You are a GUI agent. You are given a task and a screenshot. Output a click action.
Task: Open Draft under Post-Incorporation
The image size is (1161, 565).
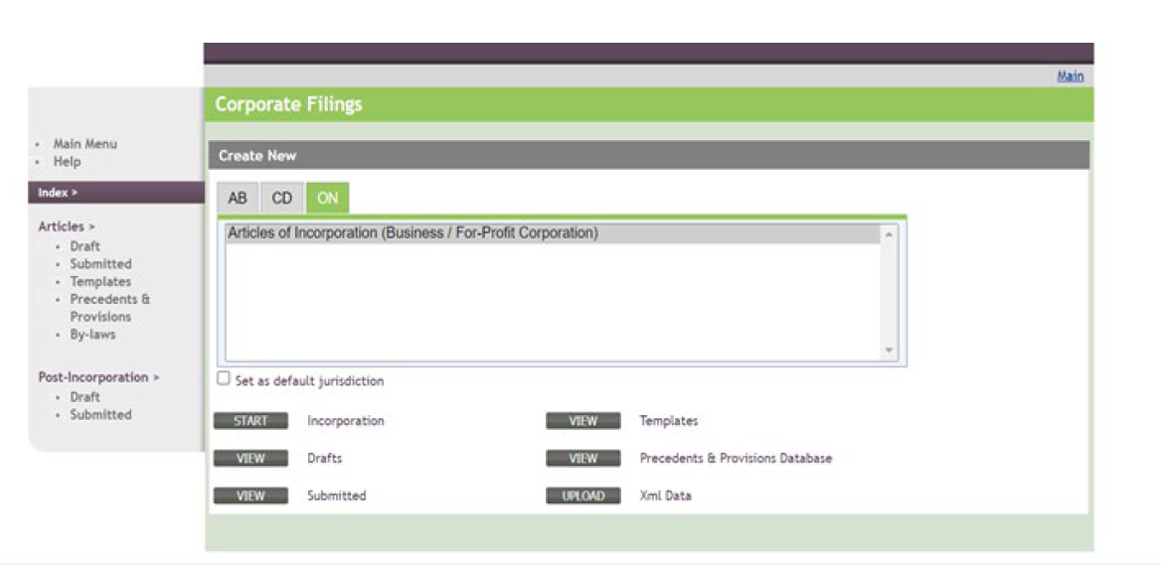click(x=85, y=397)
